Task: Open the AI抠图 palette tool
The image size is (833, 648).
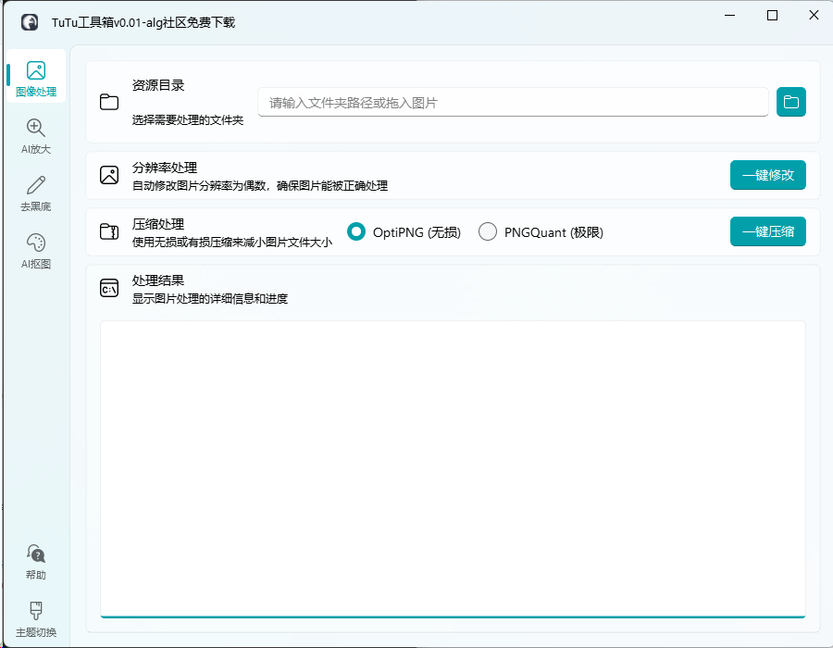Action: point(35,250)
